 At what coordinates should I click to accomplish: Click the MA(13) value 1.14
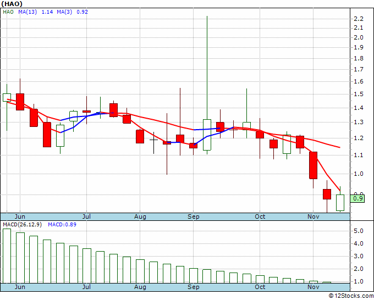pyautogui.click(x=47, y=12)
